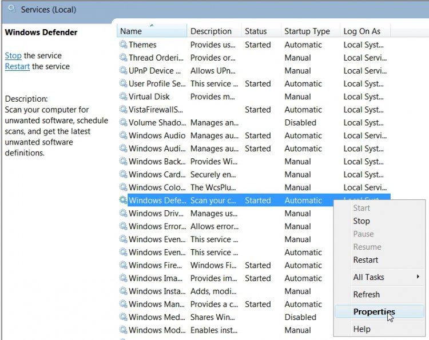
Task: Select the Windows Insta... service name
Action: point(157,291)
